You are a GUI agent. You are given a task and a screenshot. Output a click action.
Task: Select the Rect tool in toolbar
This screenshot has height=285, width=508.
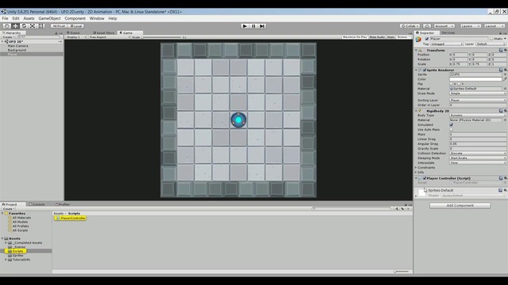coord(41,26)
